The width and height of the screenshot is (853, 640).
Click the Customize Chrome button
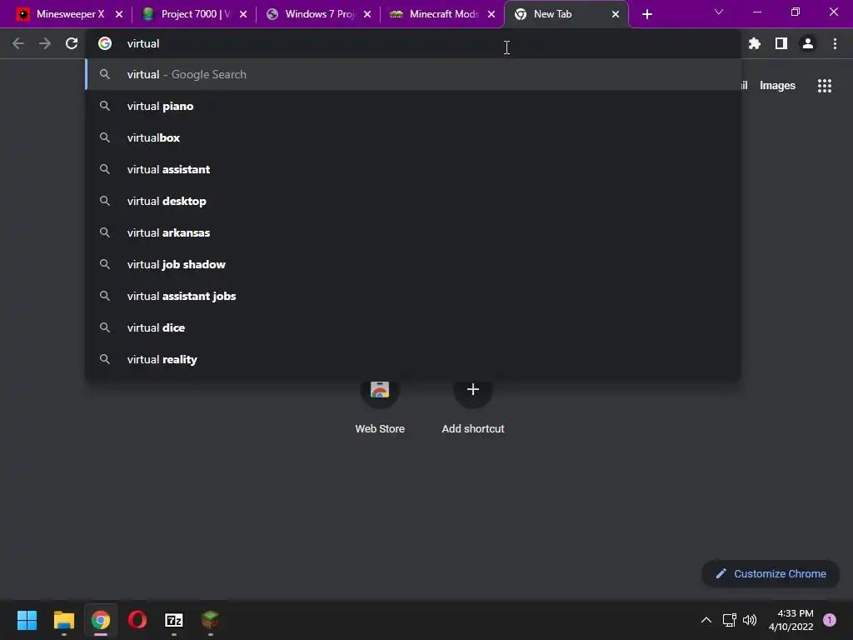[x=771, y=573]
